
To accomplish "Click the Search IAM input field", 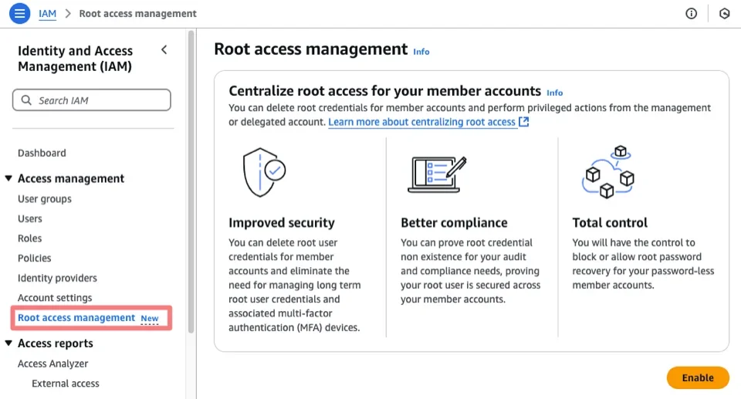I will coord(100,100).
